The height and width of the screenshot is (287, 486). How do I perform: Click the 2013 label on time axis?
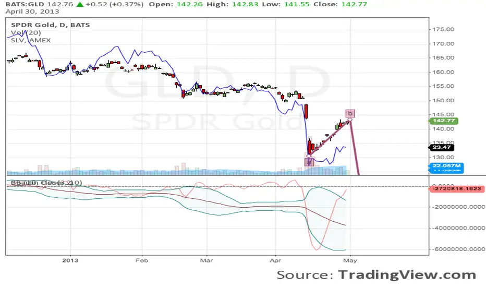point(70,260)
